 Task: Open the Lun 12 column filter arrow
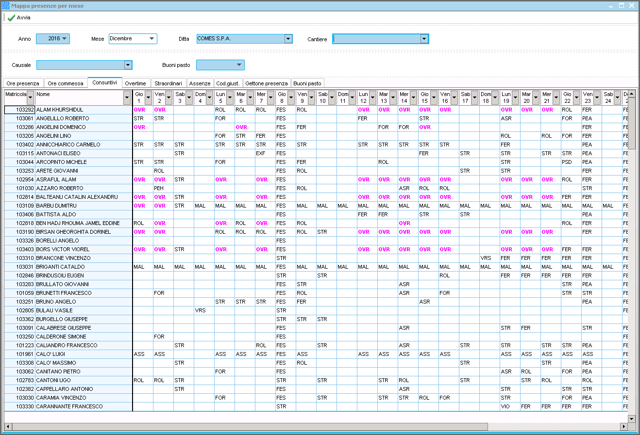[373, 97]
